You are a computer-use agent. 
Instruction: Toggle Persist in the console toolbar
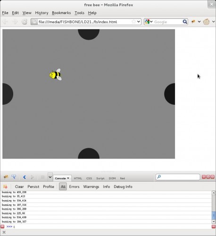coord(33,186)
